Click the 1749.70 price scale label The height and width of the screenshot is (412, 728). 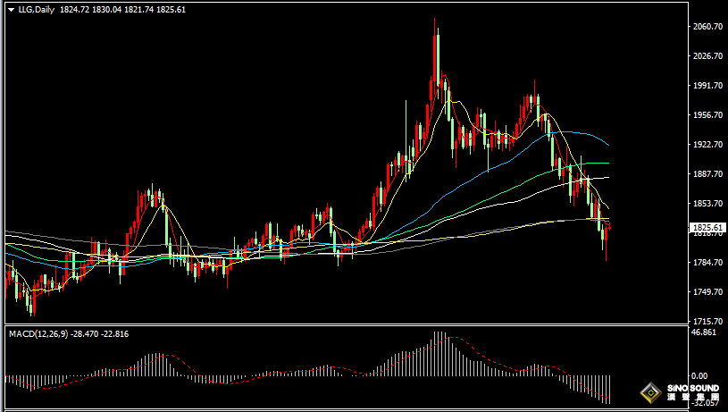707,291
